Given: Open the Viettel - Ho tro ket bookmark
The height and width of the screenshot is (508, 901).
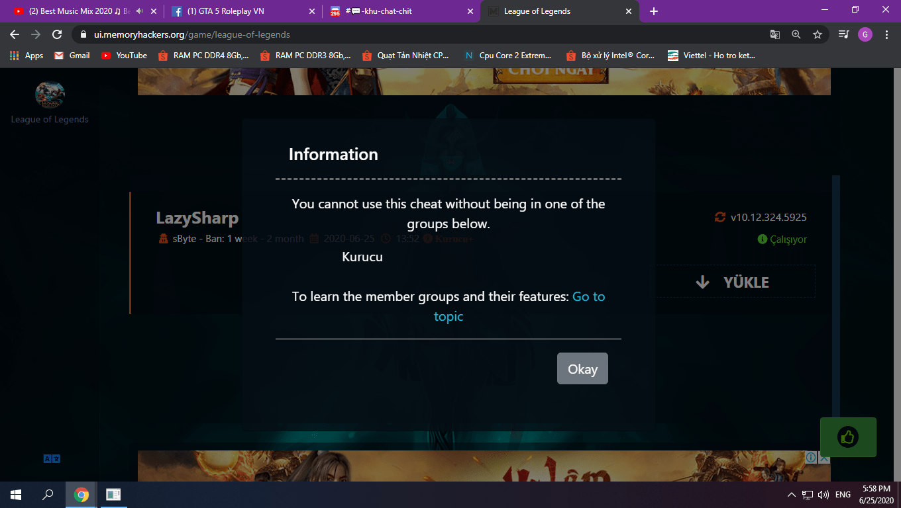Looking at the screenshot, I should pyautogui.click(x=712, y=56).
